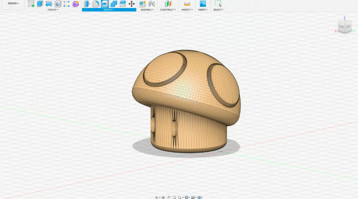Expand the MODIFY menu dropdown
Screen dimensions: 358x199
[109, 10]
